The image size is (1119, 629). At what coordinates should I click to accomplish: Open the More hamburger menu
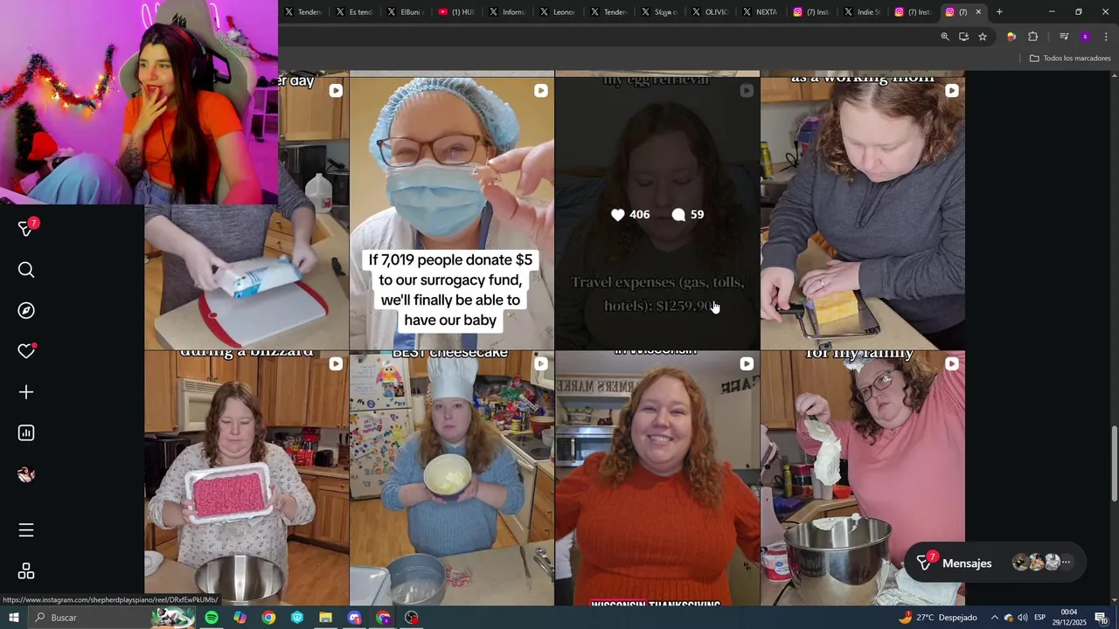pyautogui.click(x=26, y=530)
